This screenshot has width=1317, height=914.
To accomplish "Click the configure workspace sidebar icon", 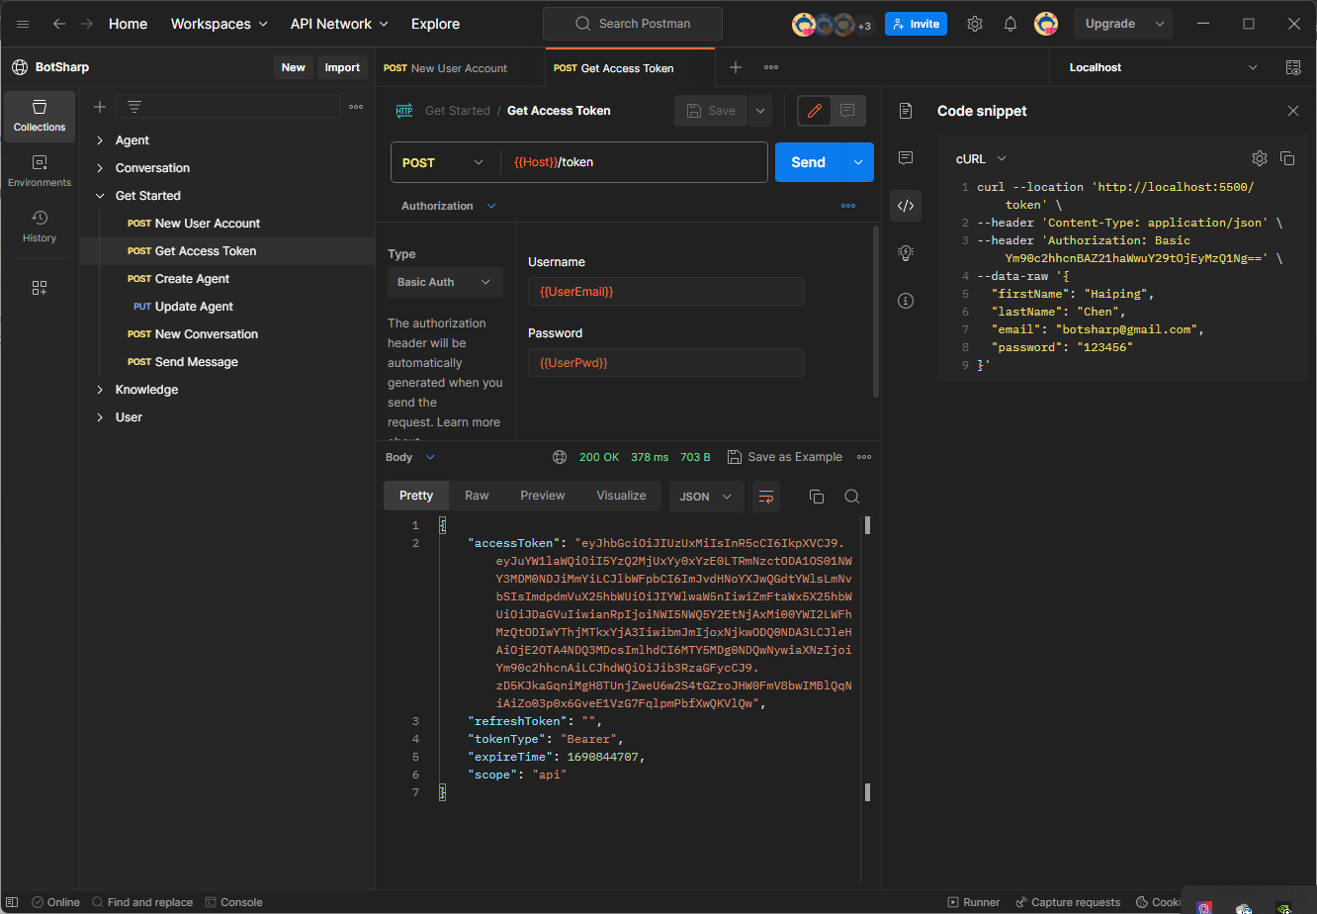I will click(x=40, y=288).
